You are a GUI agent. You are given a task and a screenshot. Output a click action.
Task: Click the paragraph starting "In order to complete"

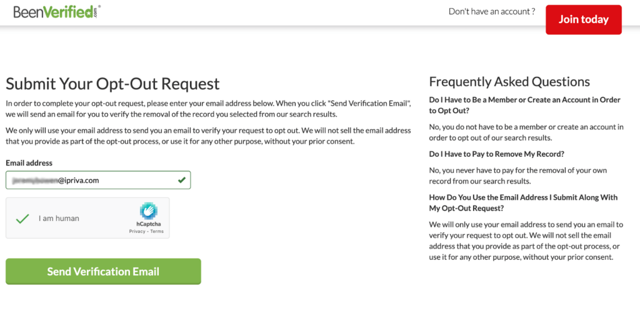[x=207, y=108]
